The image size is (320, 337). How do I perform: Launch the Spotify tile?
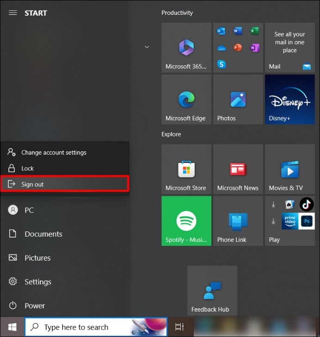pos(186,221)
